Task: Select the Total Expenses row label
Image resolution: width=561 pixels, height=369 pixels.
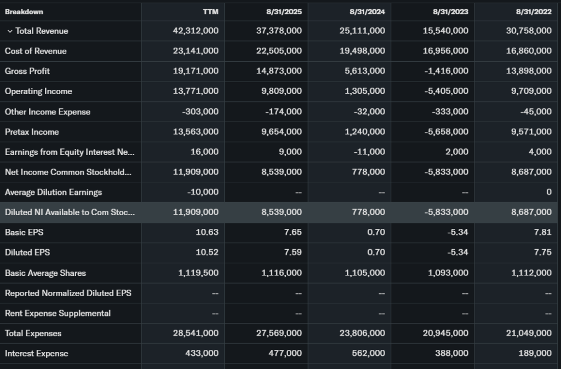Action: coord(33,333)
